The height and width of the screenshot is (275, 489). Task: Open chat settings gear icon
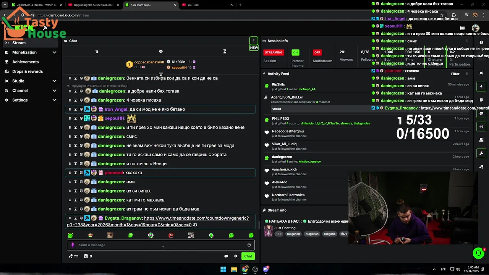pyautogui.click(x=236, y=256)
